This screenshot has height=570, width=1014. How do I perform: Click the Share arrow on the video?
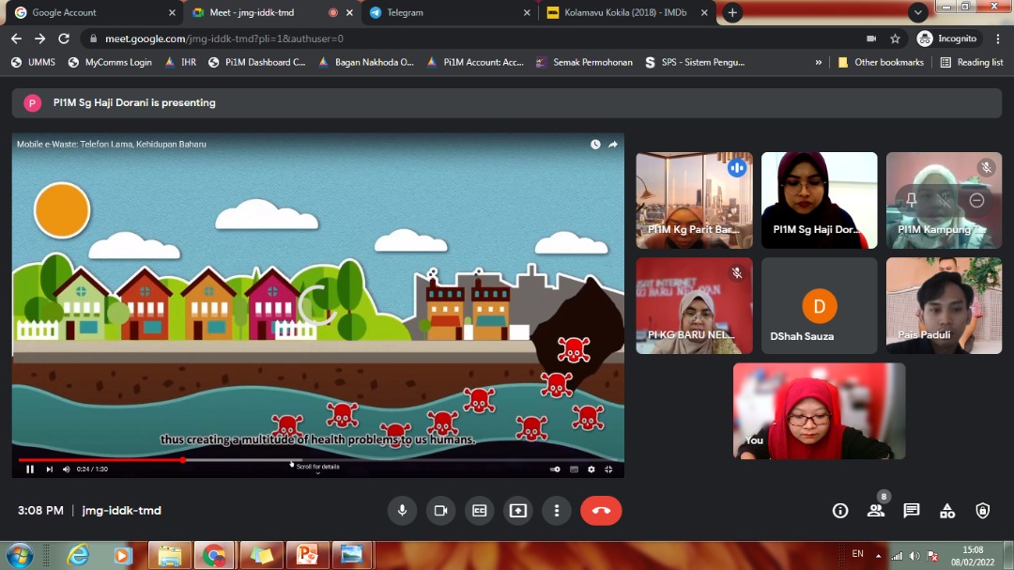[613, 145]
